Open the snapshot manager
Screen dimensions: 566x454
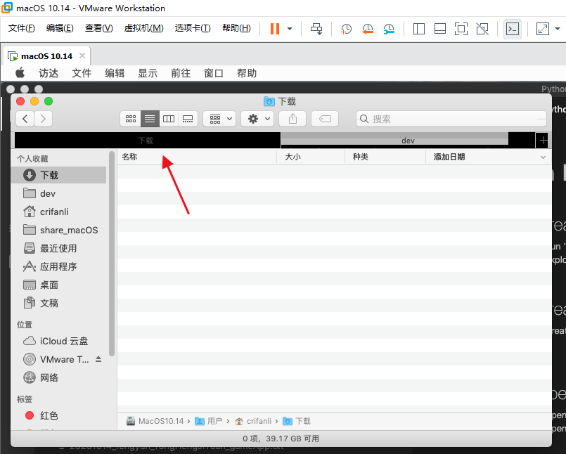(x=389, y=29)
